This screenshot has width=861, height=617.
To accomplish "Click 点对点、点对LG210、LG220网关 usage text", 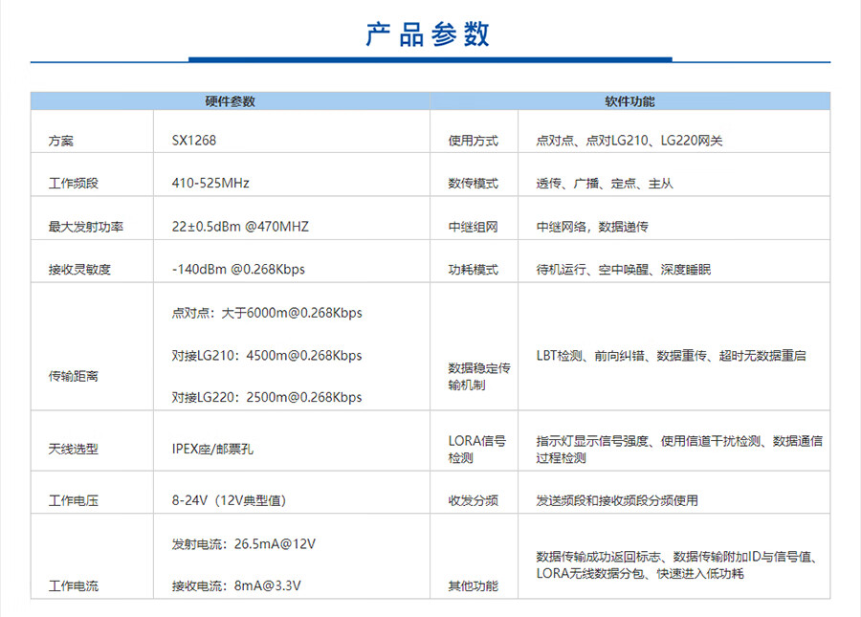I will [629, 141].
